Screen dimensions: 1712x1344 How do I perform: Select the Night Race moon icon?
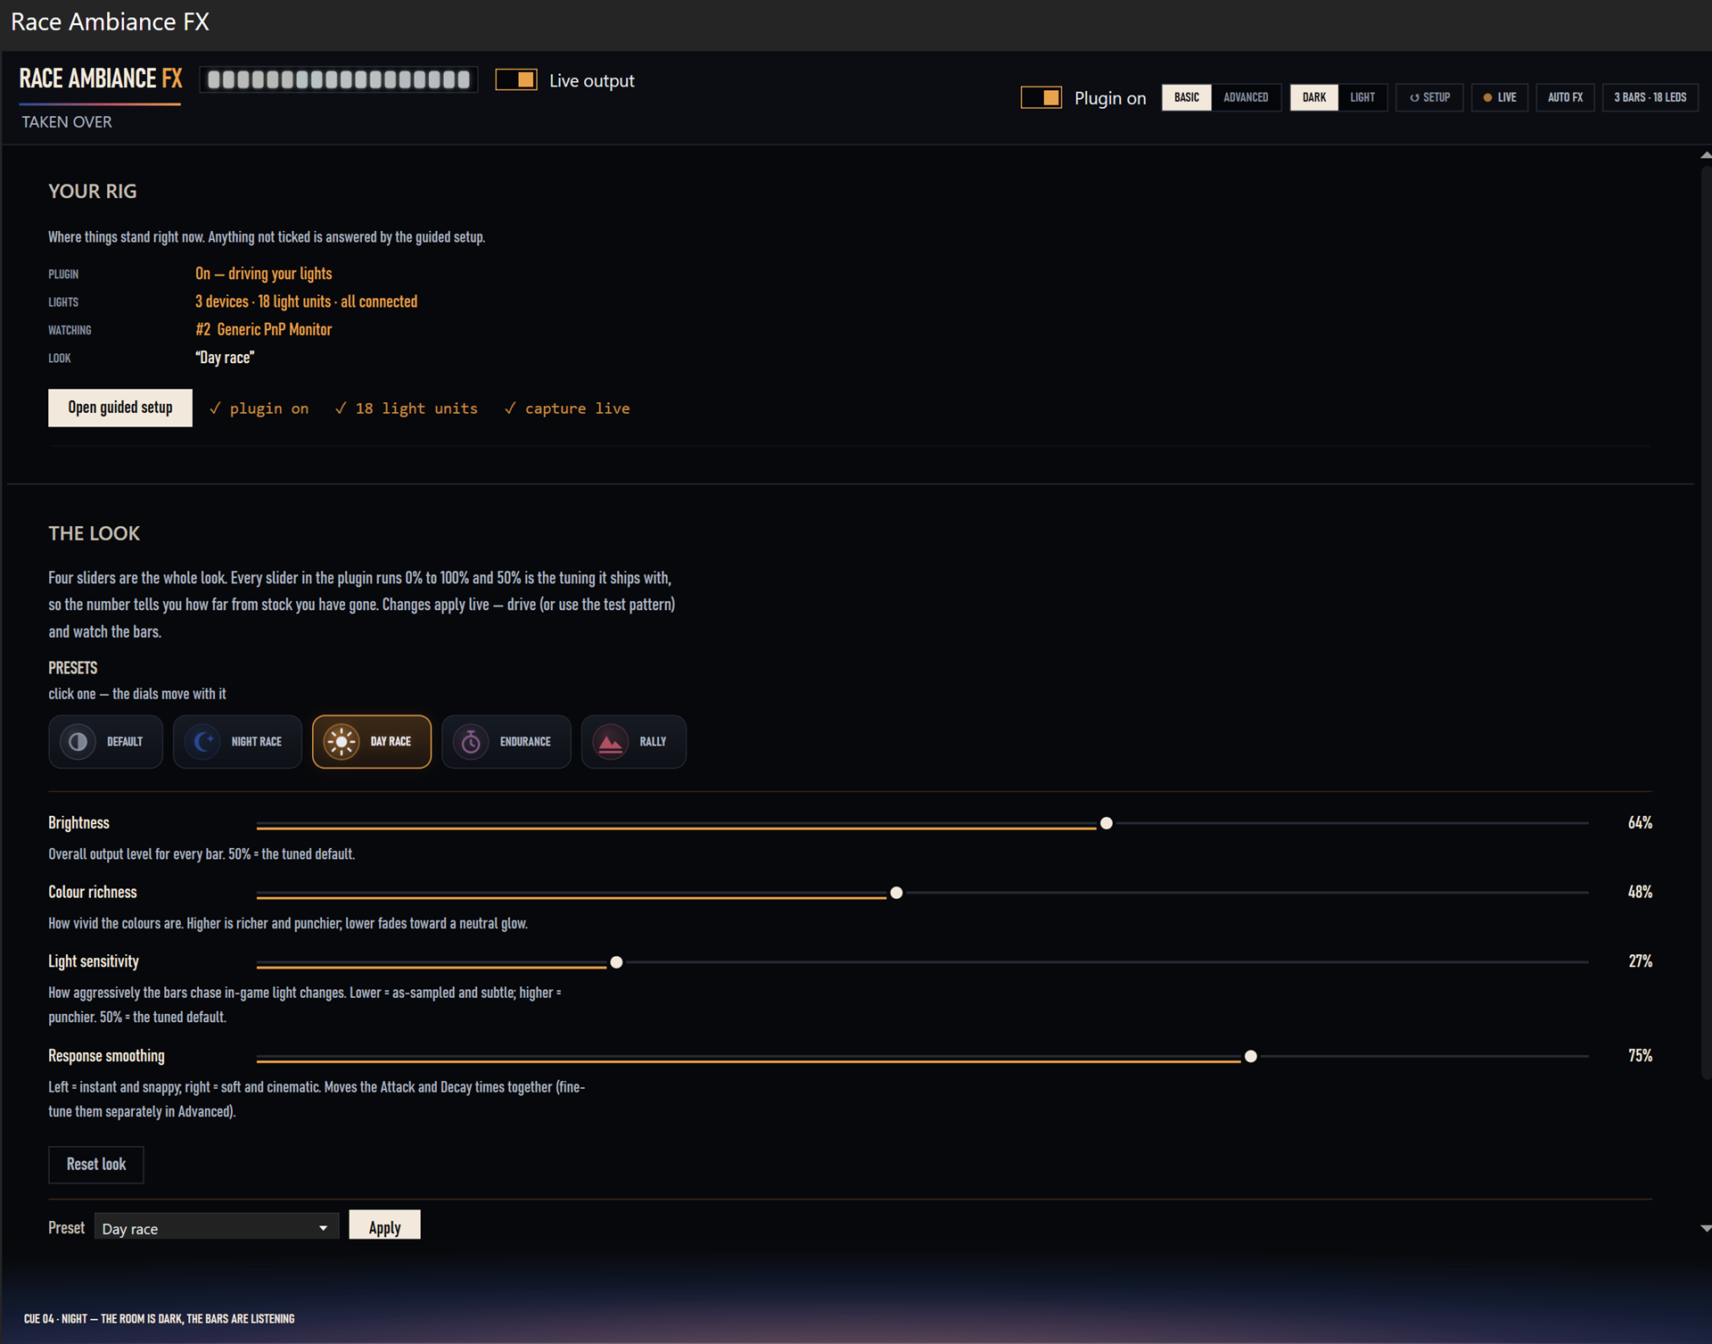[202, 741]
